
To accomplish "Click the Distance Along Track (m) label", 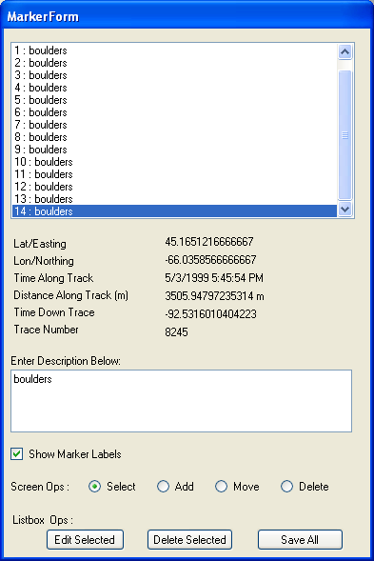I will click(x=70, y=295).
